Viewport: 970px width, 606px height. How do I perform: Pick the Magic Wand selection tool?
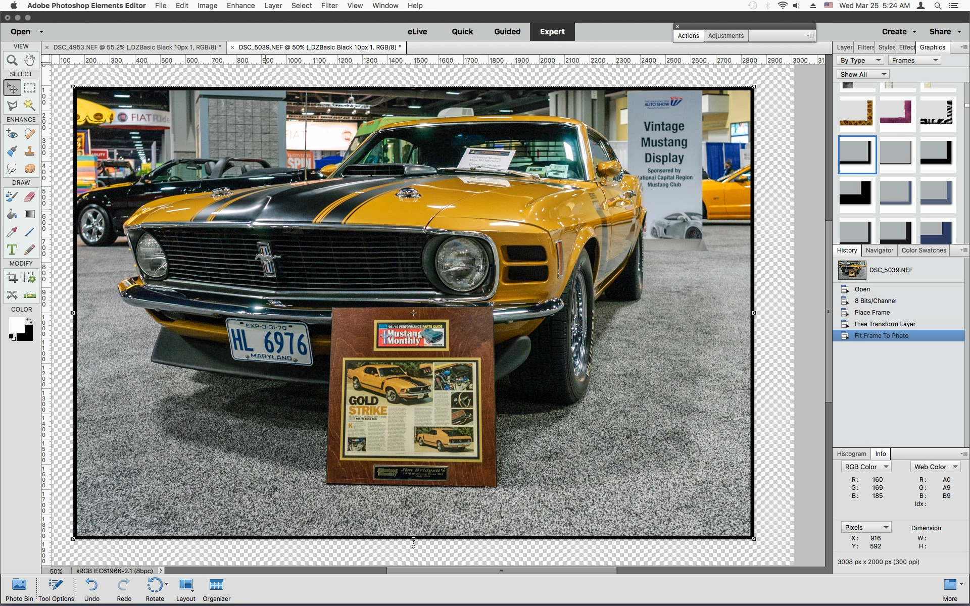30,105
